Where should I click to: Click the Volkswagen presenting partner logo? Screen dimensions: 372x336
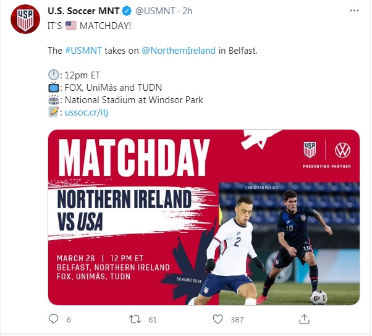click(x=342, y=149)
